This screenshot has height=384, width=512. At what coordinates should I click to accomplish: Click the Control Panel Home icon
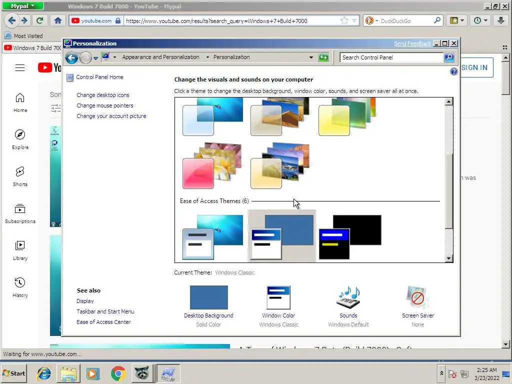[x=70, y=77]
